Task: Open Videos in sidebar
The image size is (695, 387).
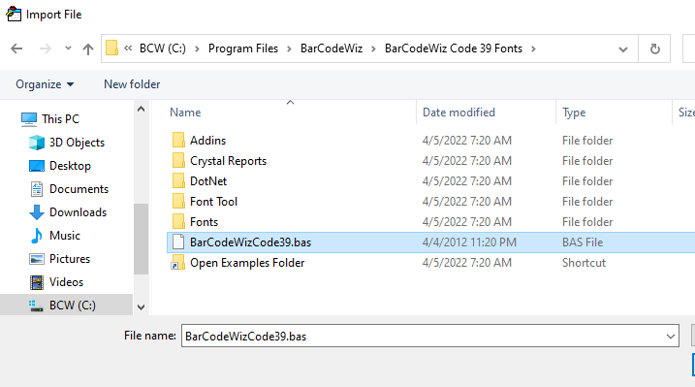Action: tap(66, 282)
